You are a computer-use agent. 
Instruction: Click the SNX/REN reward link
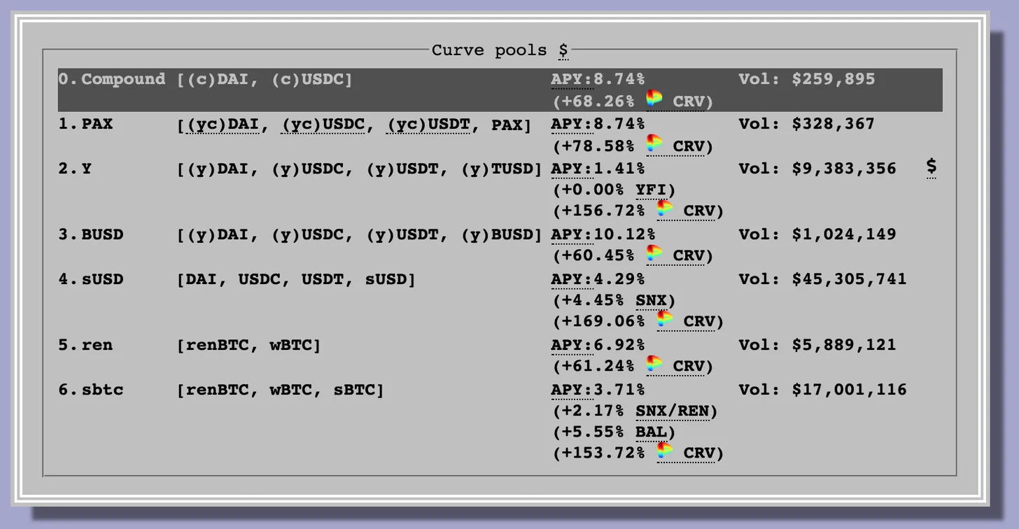pyautogui.click(x=671, y=411)
